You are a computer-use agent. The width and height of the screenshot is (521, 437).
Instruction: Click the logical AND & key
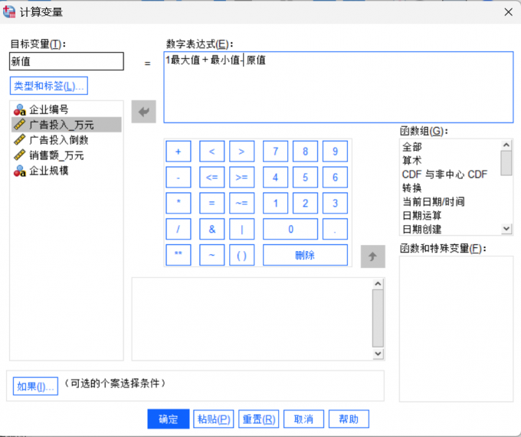[212, 229]
